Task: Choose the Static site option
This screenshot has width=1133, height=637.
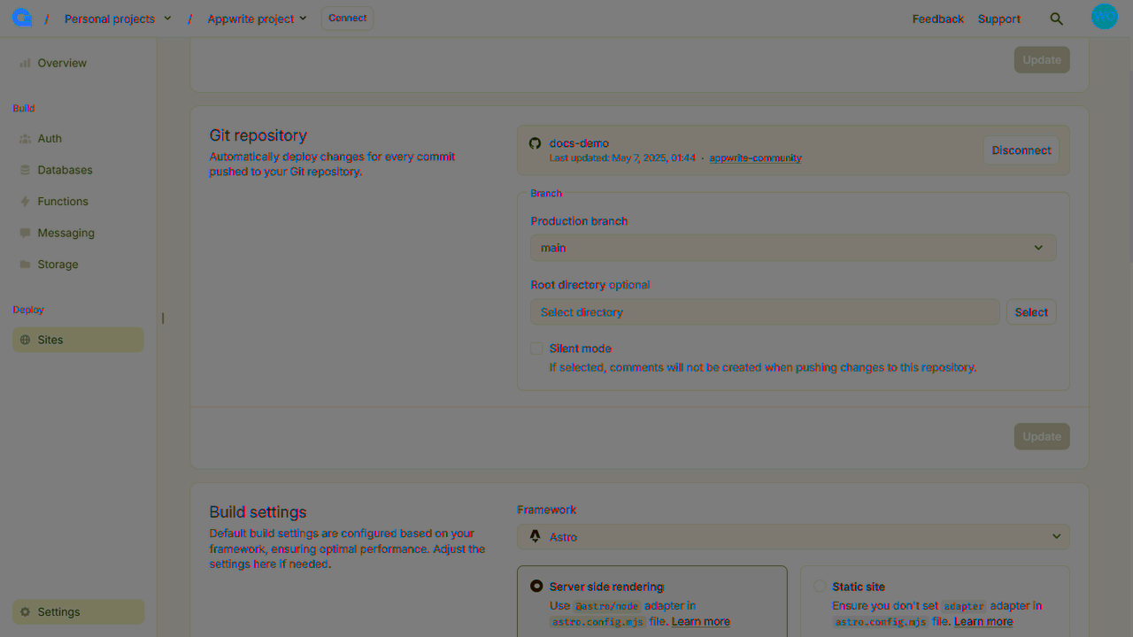Action: tap(820, 586)
